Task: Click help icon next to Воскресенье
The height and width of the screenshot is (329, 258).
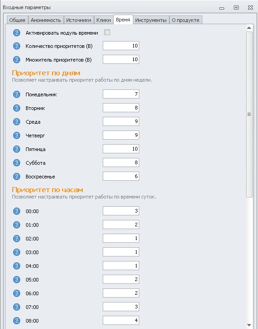Action: (x=16, y=177)
